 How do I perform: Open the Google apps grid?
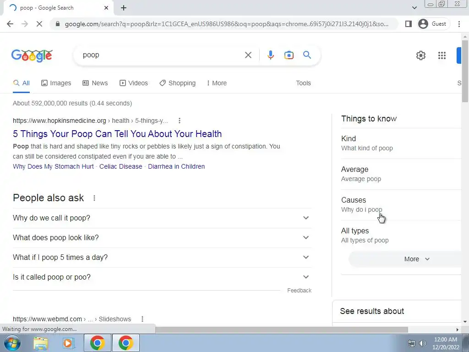click(442, 55)
